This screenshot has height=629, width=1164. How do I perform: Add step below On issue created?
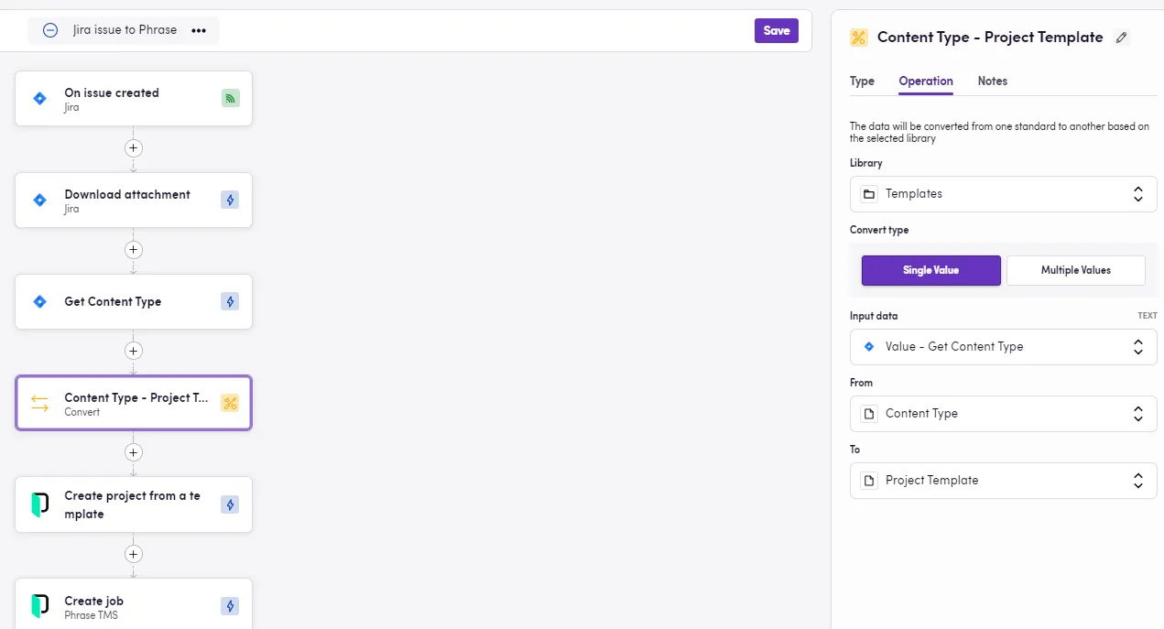[x=134, y=147]
